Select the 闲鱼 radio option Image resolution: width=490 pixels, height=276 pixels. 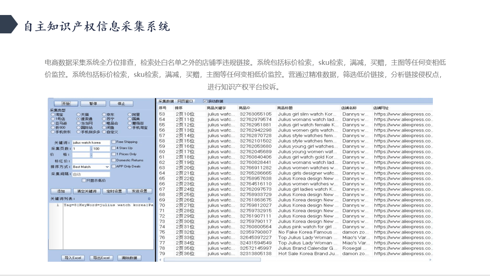tap(104, 127)
